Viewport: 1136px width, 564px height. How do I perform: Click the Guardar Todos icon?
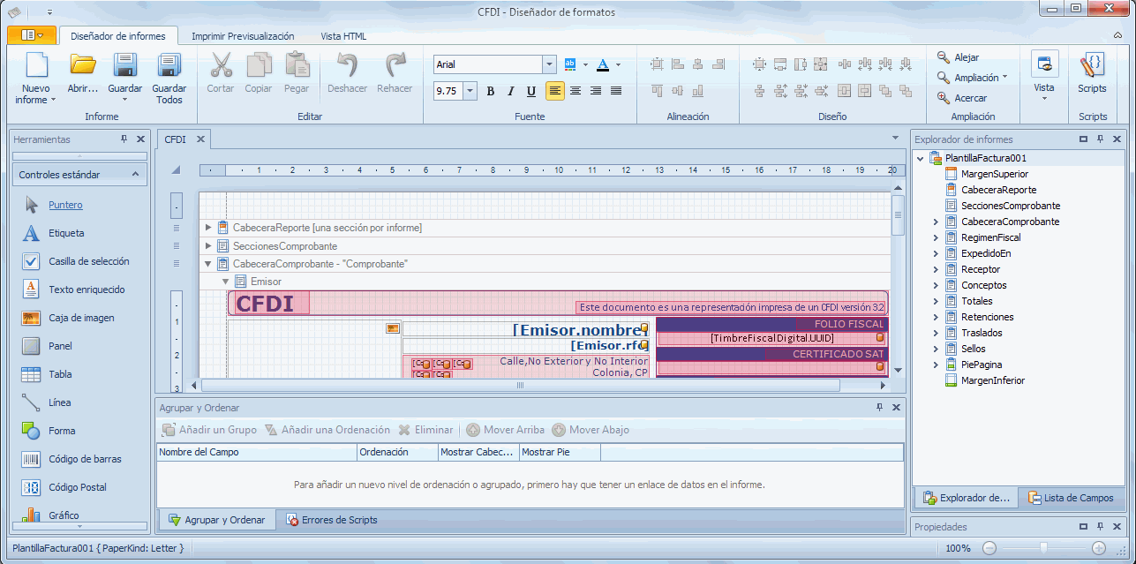coord(169,66)
